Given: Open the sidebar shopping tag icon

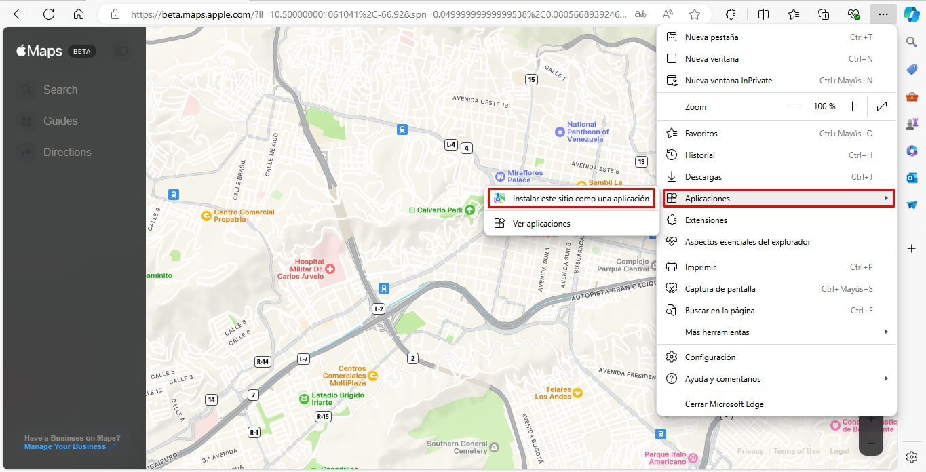Looking at the screenshot, I should click(912, 70).
